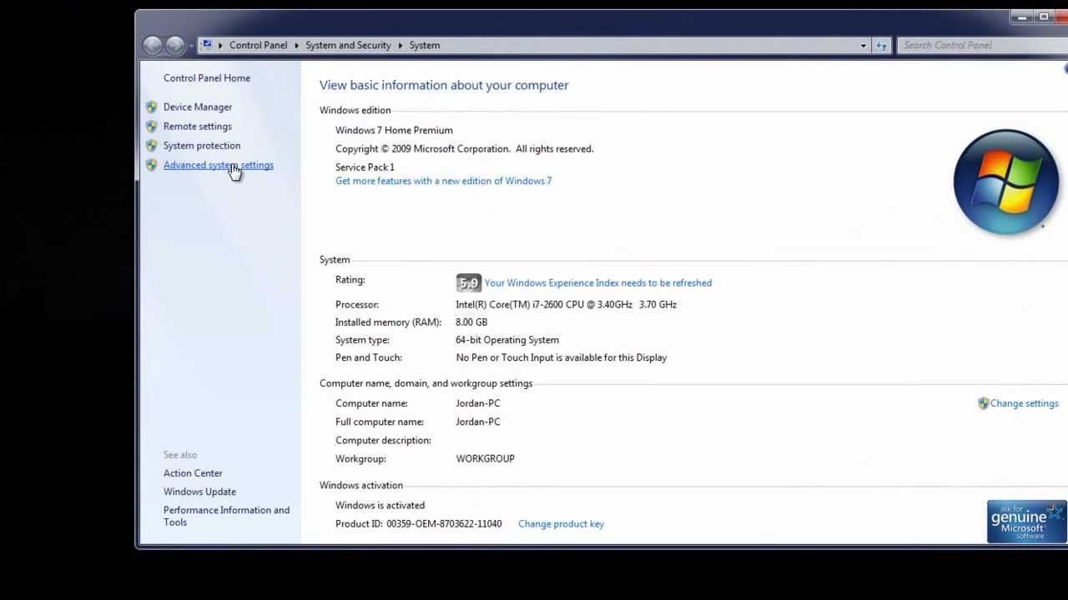Click the Windows is activated text
Viewport: 1068px width, 600px height.
380,505
